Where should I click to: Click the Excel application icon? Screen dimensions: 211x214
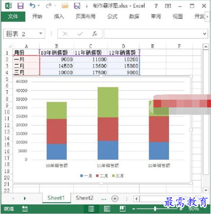point(8,6)
